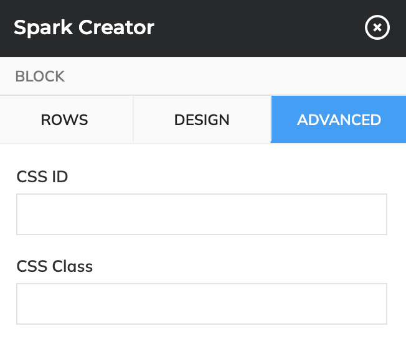Click the CSS ID label
The image size is (406, 362).
pyautogui.click(x=42, y=177)
